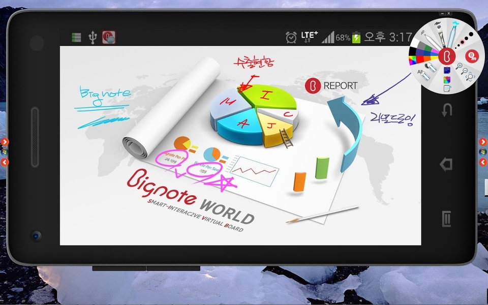
Task: Pick the magenta color swatch
Action: [435, 51]
